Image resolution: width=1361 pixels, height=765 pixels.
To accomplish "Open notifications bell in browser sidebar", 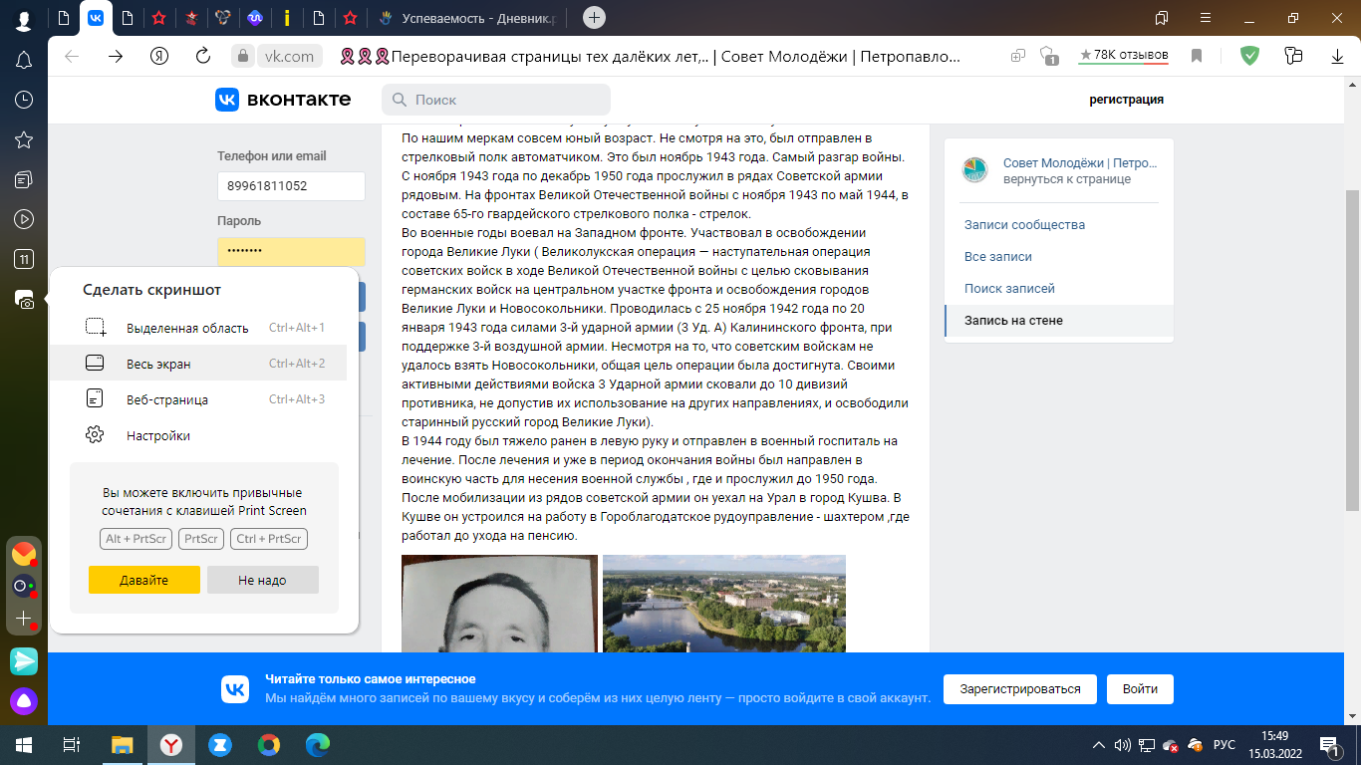I will pos(24,60).
